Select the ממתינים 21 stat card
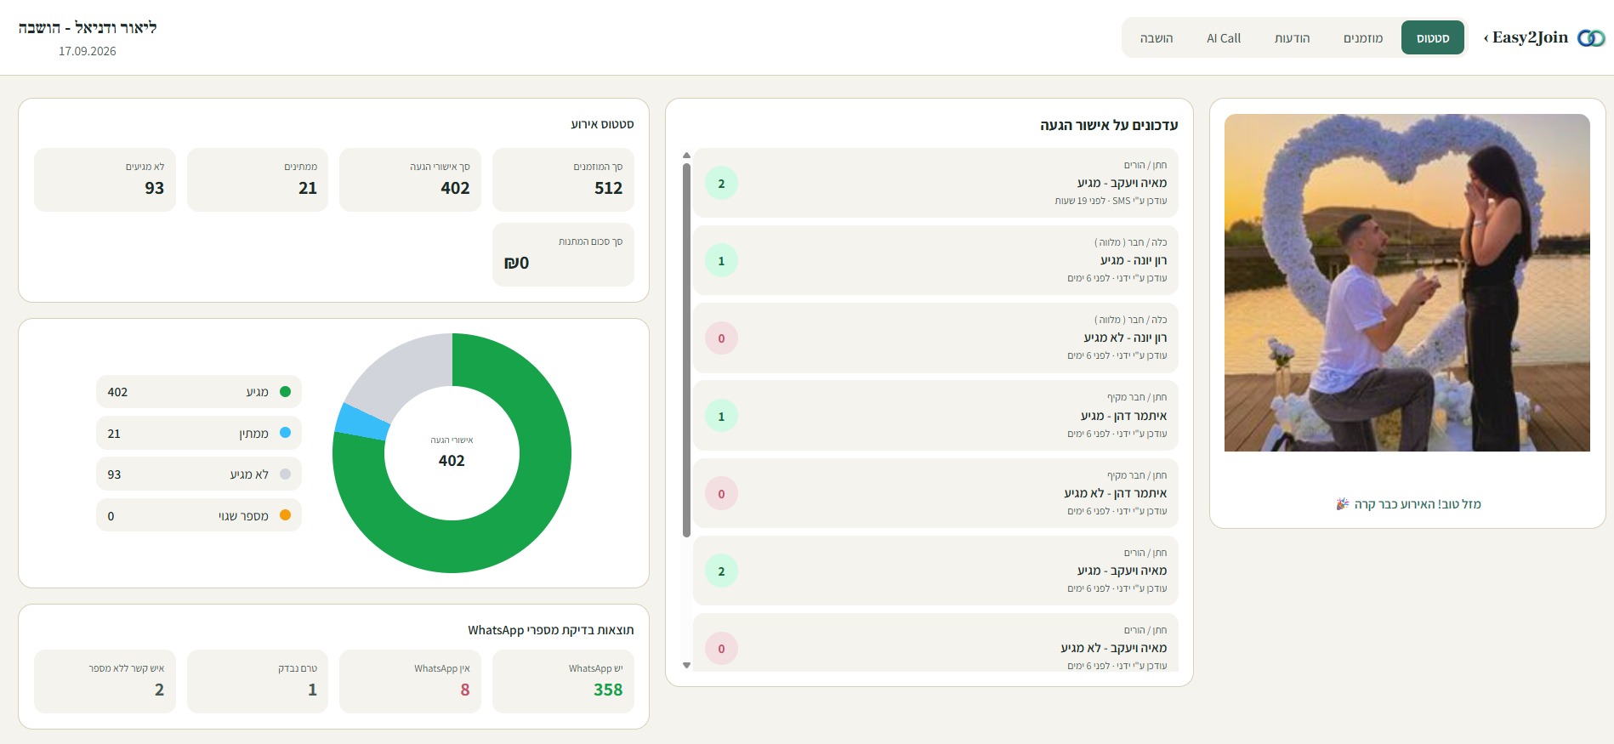The height and width of the screenshot is (744, 1614). pos(258,179)
